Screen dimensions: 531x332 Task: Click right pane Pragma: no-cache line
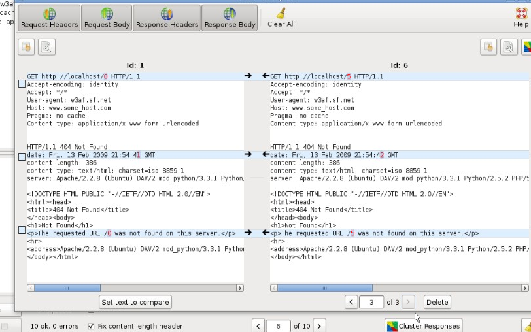pos(300,116)
